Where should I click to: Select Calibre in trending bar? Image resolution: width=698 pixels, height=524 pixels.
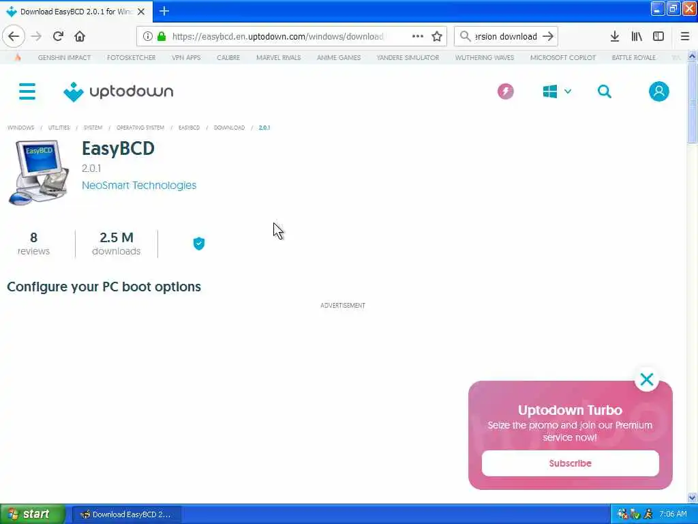pos(228,57)
